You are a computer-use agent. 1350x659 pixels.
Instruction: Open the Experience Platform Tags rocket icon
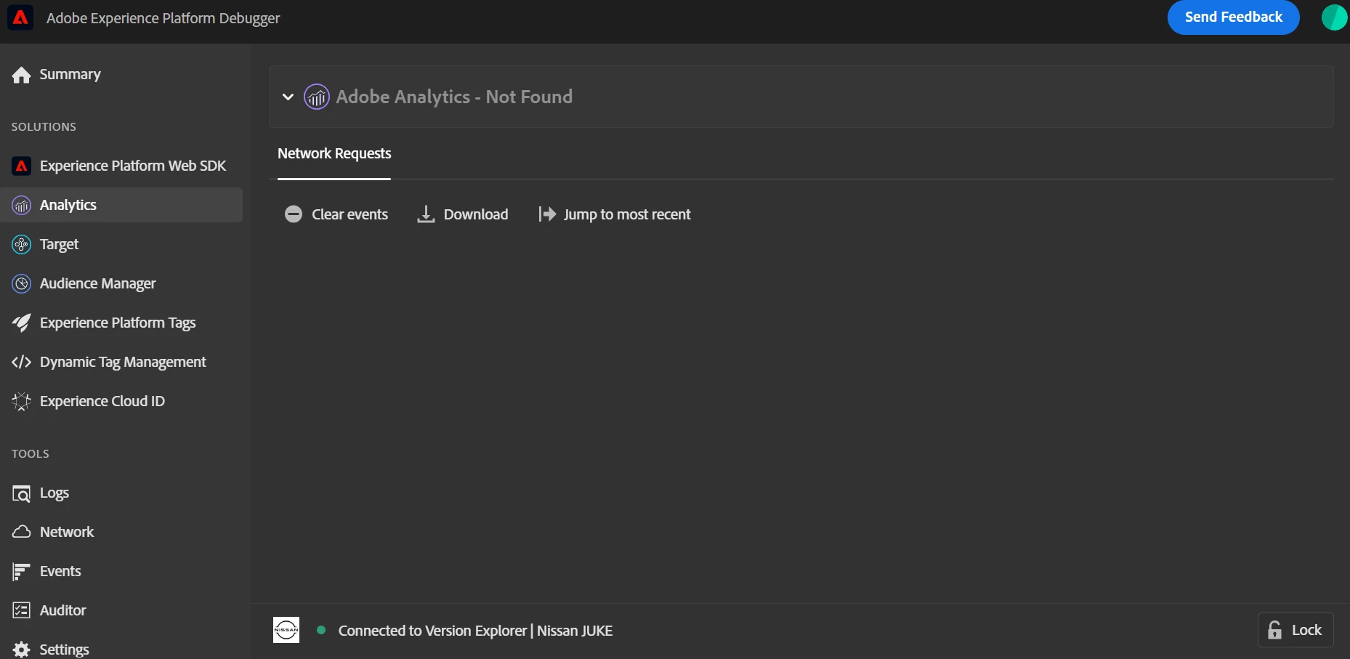tap(22, 323)
